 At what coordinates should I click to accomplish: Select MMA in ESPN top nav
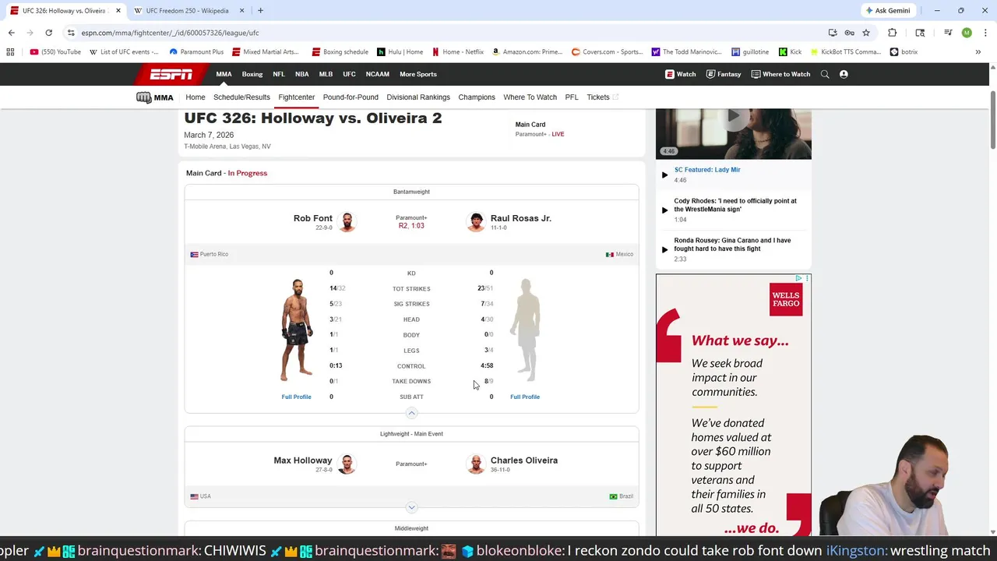point(224,74)
